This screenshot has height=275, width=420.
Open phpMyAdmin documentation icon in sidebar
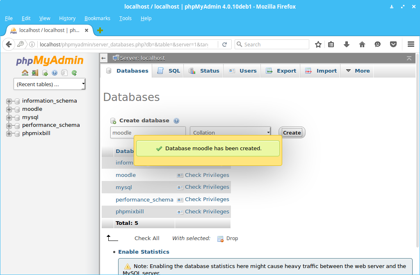click(x=55, y=73)
